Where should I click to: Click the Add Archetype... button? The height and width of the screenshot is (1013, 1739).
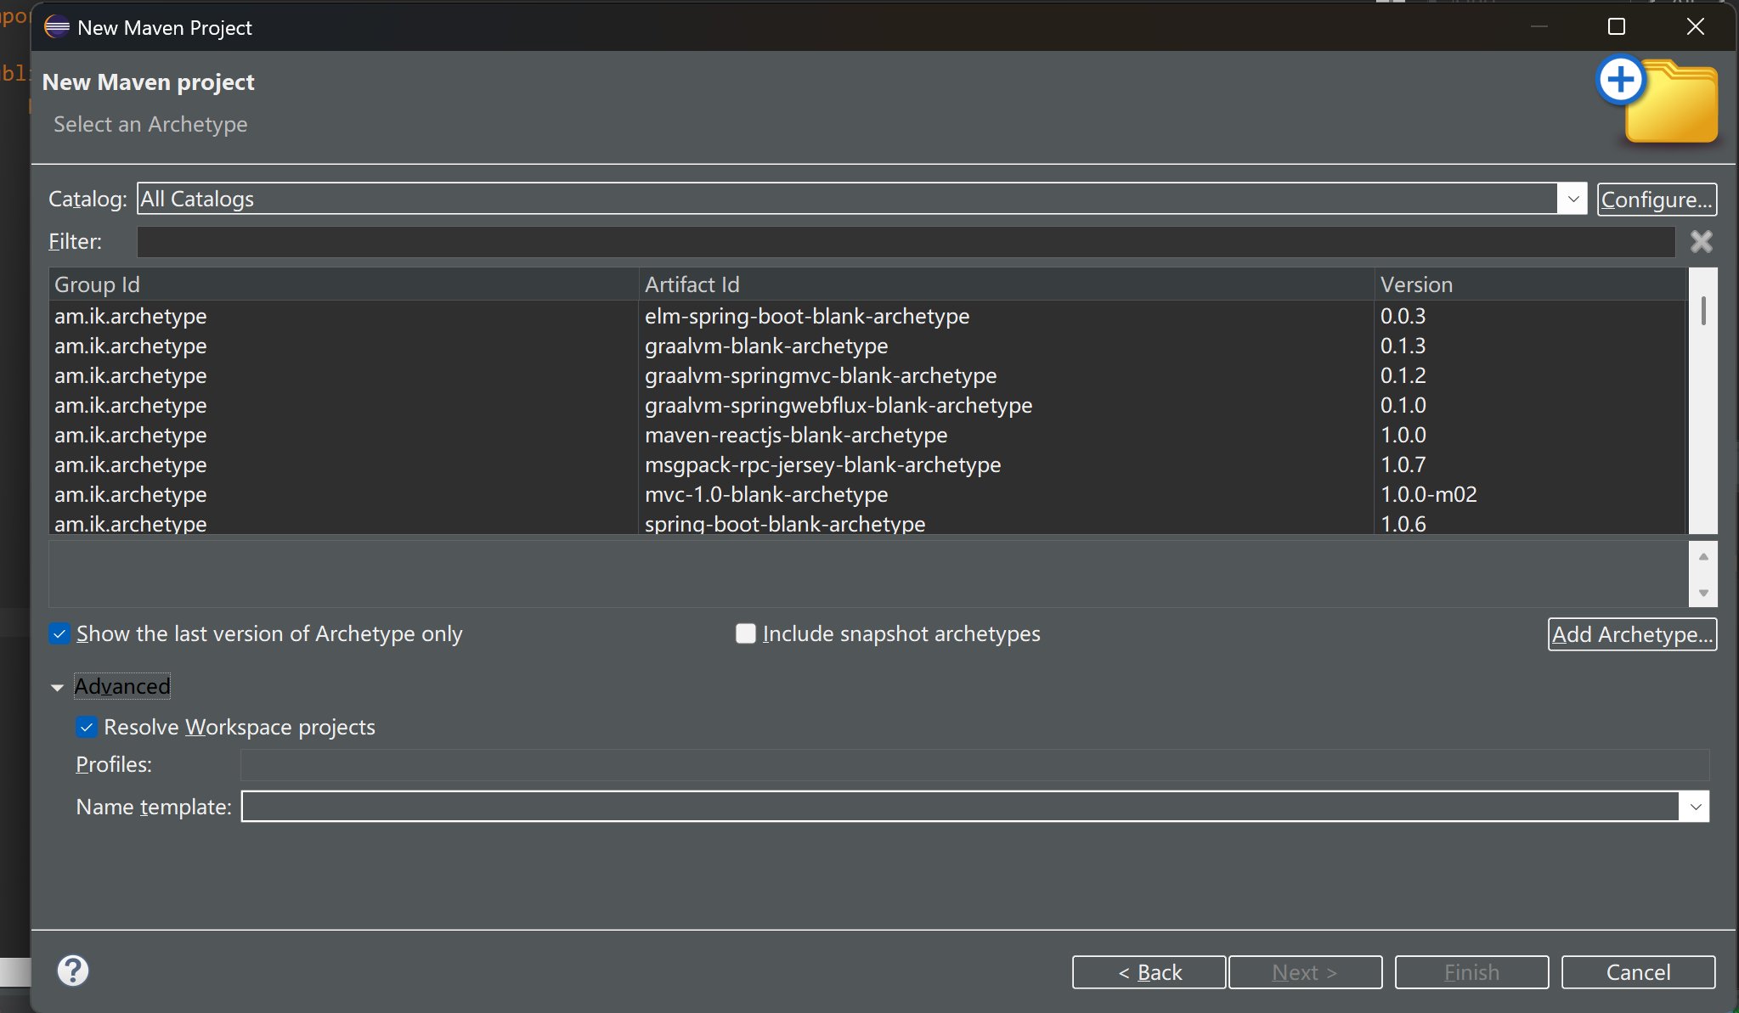coord(1631,634)
